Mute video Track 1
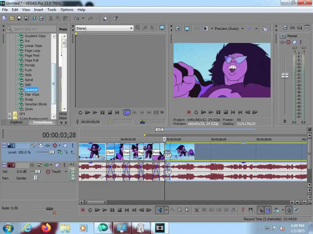The height and width of the screenshot is (234, 313). (65, 145)
